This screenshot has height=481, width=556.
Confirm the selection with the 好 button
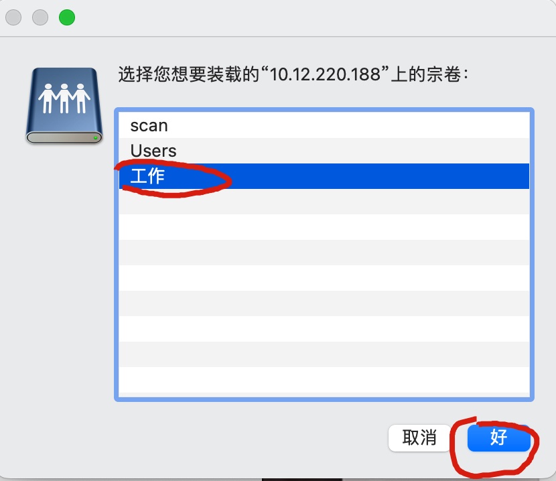point(498,437)
